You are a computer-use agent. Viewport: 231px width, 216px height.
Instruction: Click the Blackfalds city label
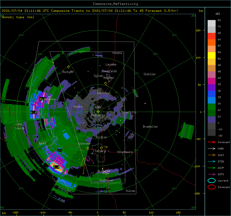109,71
